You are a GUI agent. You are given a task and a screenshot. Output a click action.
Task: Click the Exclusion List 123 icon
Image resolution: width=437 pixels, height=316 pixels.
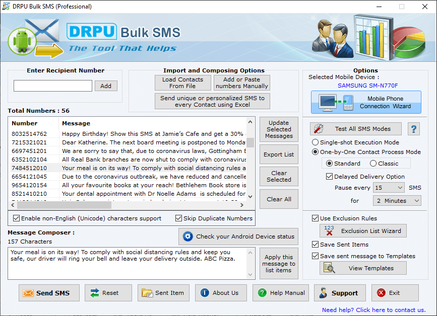point(329,230)
